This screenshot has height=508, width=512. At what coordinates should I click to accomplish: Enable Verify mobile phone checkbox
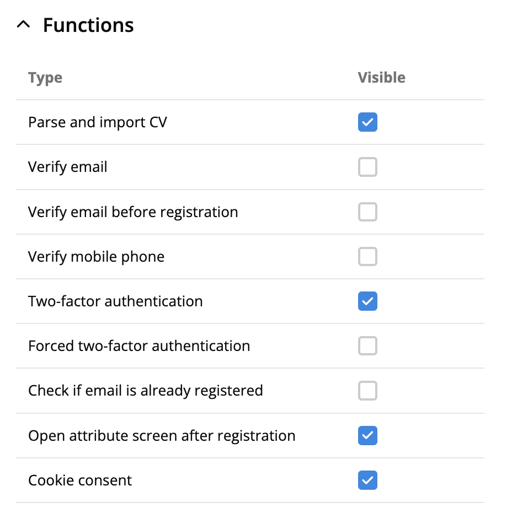(367, 256)
